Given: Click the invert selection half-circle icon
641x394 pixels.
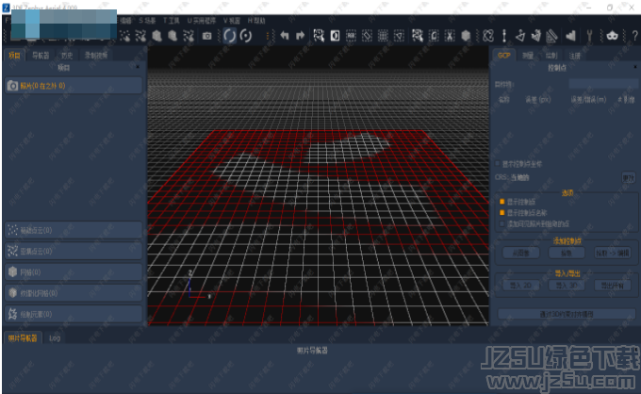Looking at the screenshot, I should coord(335,36).
